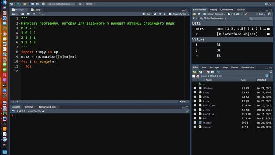The height and width of the screenshot is (155, 275).
Task: Click the New File icon in main toolbar
Action: (x=12, y=4)
